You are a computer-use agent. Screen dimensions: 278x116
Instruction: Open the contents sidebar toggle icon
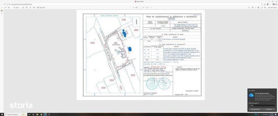coord(2,8)
